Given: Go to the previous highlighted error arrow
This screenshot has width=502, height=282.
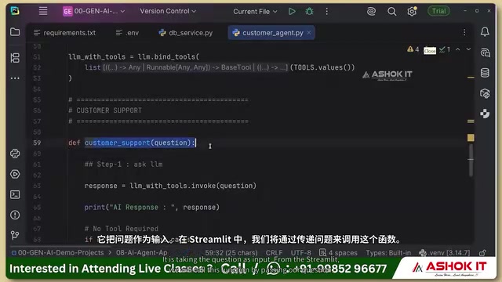Looking at the screenshot, I should 458,49.
